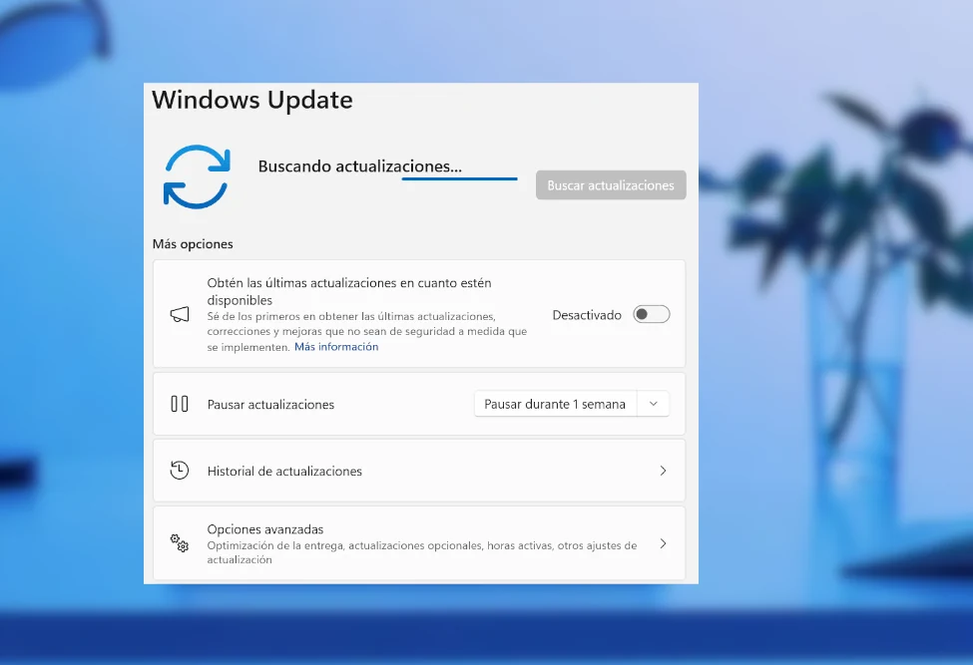The image size is (973, 665).
Task: Enable the 'Obtén las últimas actualizaciones' toggle
Action: 651,314
